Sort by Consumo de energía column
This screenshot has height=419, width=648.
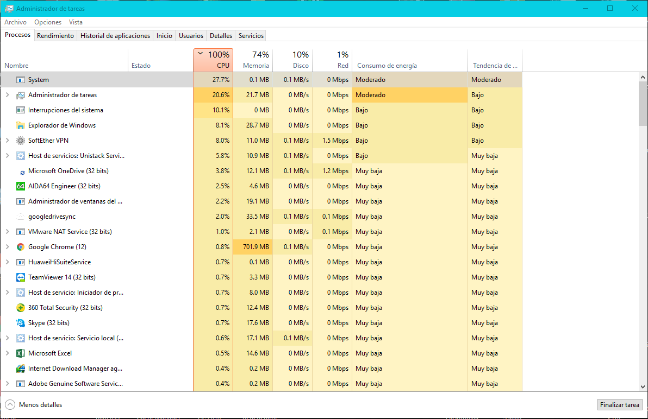[410, 60]
